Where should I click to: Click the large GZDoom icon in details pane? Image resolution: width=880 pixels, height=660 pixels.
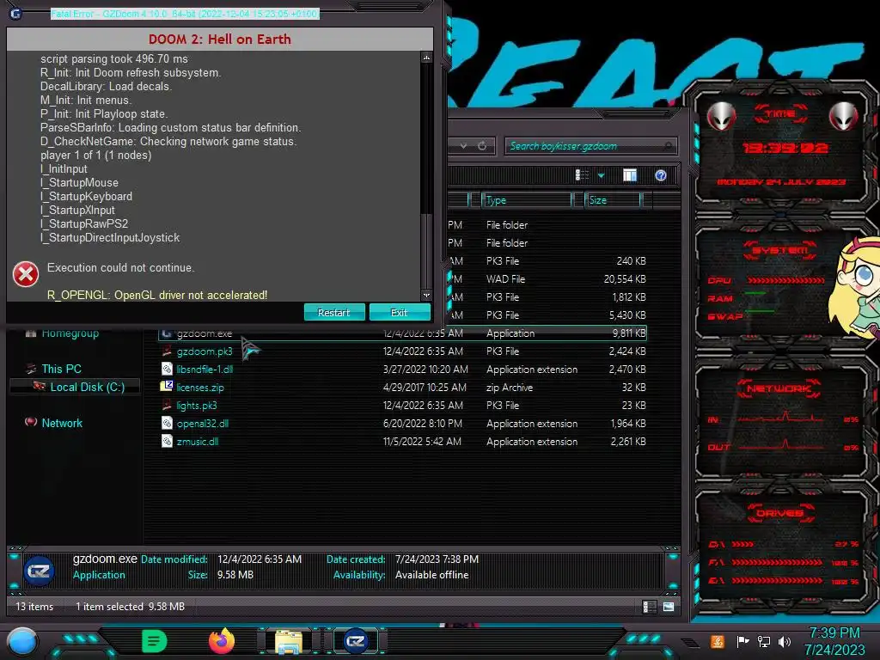[39, 571]
